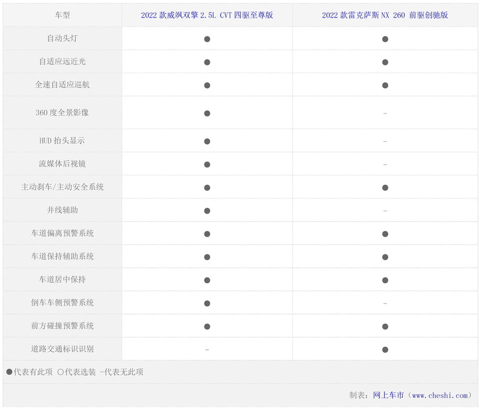This screenshot has height=410, width=481.
Task: Open the 2022款雷克萨斯NX 260 前驱创驰版 link
Action: coord(385,15)
